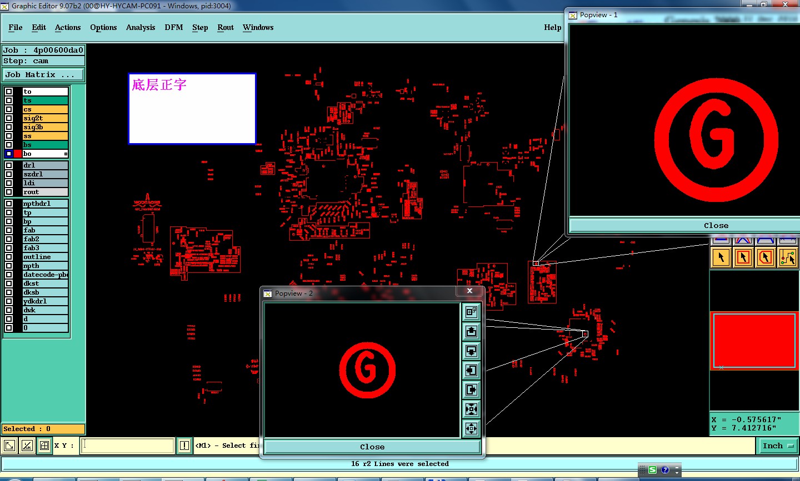The image size is (800, 481).
Task: Open the Step menu
Action: click(x=200, y=27)
